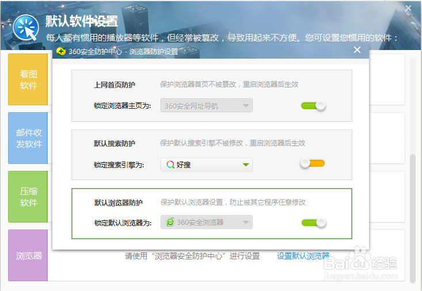422x291 pixels.
Task: Enable the 默认搜索防护 search engine lock switch
Action: pos(313,163)
